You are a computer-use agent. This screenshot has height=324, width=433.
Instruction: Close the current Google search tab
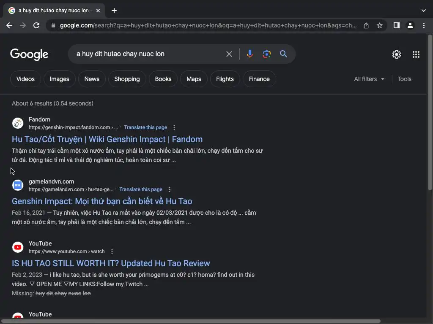click(98, 11)
